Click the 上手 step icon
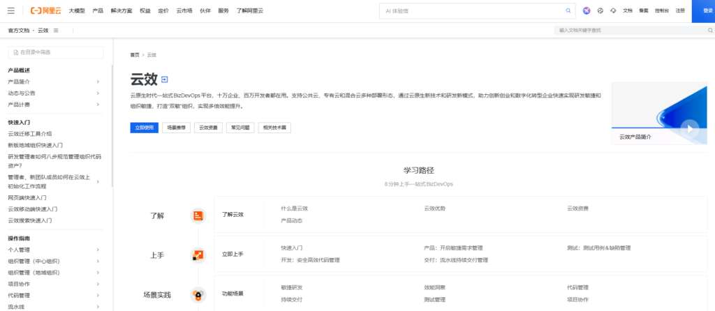715x311 pixels. 198,255
